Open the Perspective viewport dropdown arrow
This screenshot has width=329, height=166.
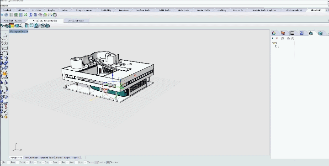[x=27, y=31]
